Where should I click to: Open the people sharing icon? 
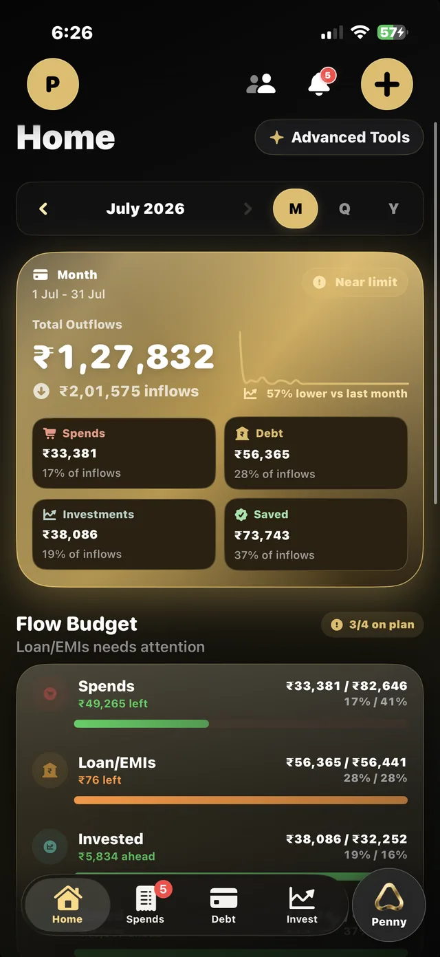click(x=261, y=84)
